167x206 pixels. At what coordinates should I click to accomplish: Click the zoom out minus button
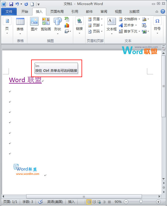point(126,202)
